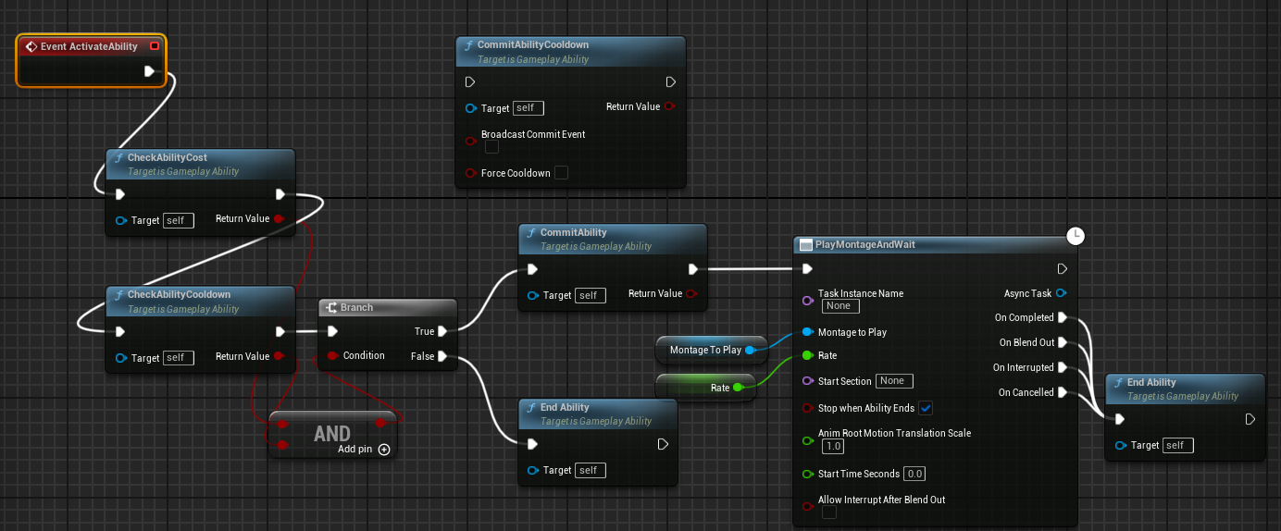The width and height of the screenshot is (1281, 531).
Task: Click the Start Section None field
Action: point(894,381)
